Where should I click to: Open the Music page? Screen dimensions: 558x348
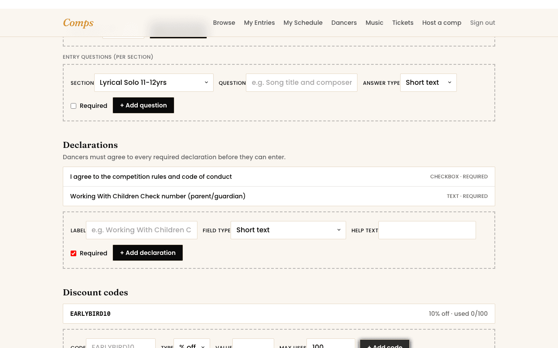click(x=374, y=23)
